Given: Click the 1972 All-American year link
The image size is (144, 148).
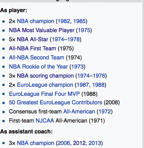Looking at the screenshot, I should point(105,112).
